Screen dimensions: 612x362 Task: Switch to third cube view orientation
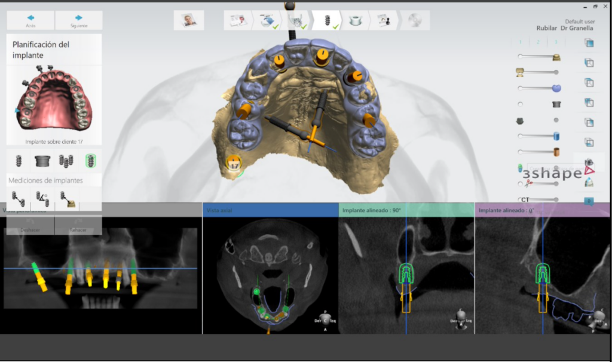(x=589, y=82)
